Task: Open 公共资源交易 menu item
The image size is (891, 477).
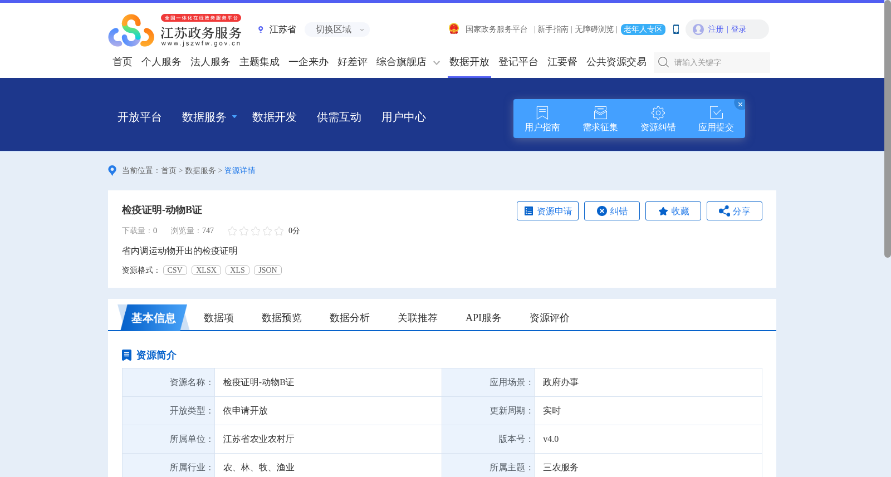Action: coord(616,62)
